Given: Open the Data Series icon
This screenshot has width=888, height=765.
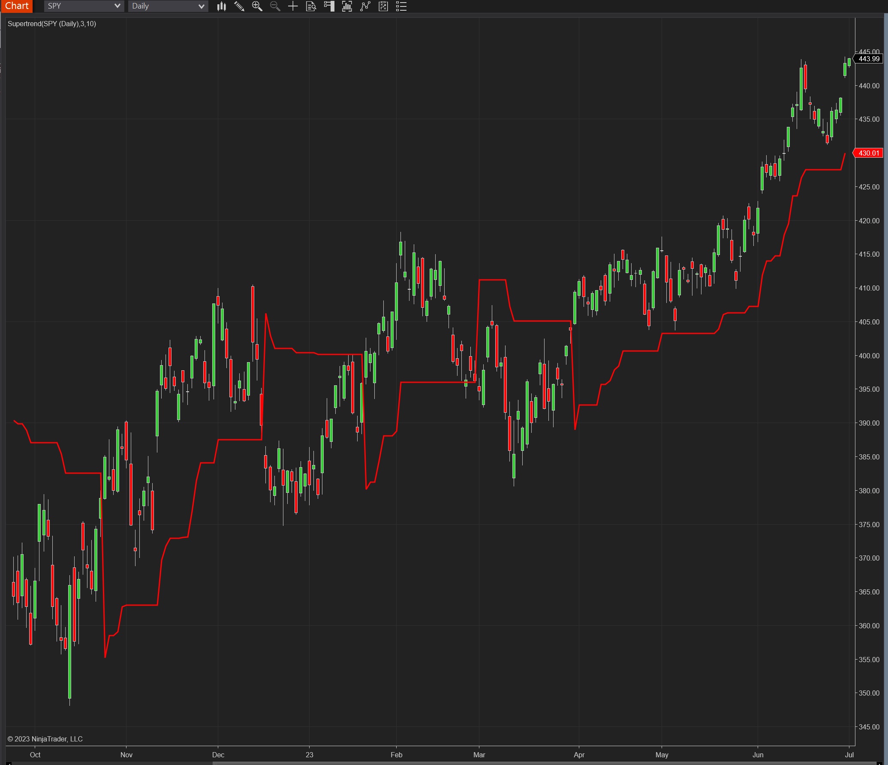Looking at the screenshot, I should pos(347,6).
